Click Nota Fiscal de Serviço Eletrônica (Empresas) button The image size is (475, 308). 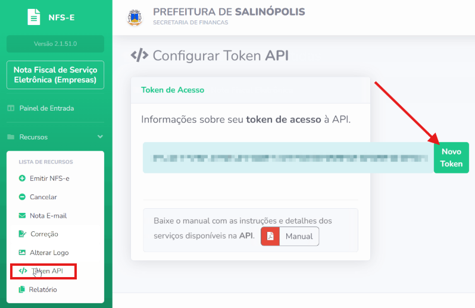[55, 75]
